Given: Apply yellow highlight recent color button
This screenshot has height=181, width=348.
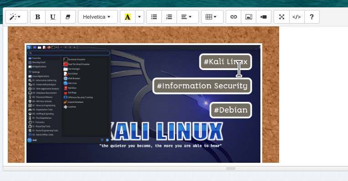Looking at the screenshot, I should coord(128,17).
